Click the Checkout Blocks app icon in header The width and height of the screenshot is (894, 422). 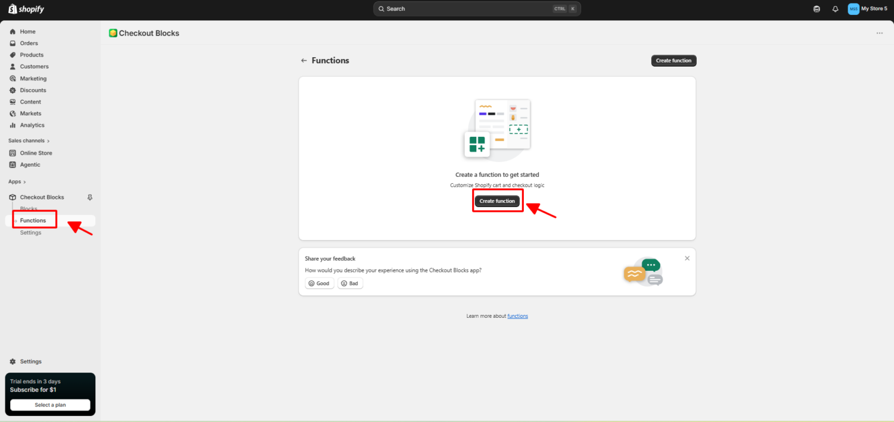click(x=113, y=33)
